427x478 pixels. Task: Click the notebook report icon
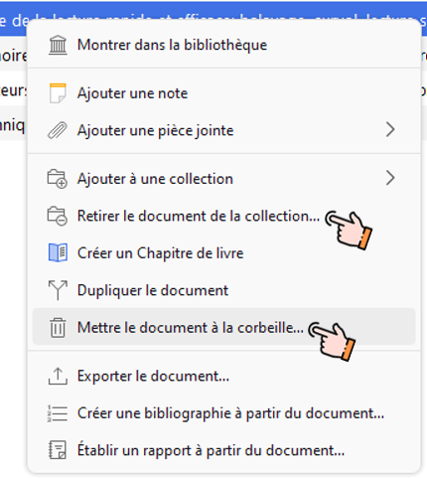click(58, 450)
